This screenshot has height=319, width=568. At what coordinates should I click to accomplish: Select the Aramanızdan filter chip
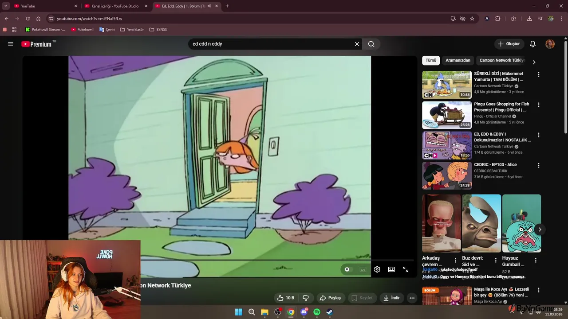tap(458, 60)
